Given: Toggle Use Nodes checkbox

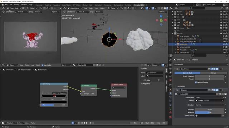Looking at the screenshot, I should 43,65.
